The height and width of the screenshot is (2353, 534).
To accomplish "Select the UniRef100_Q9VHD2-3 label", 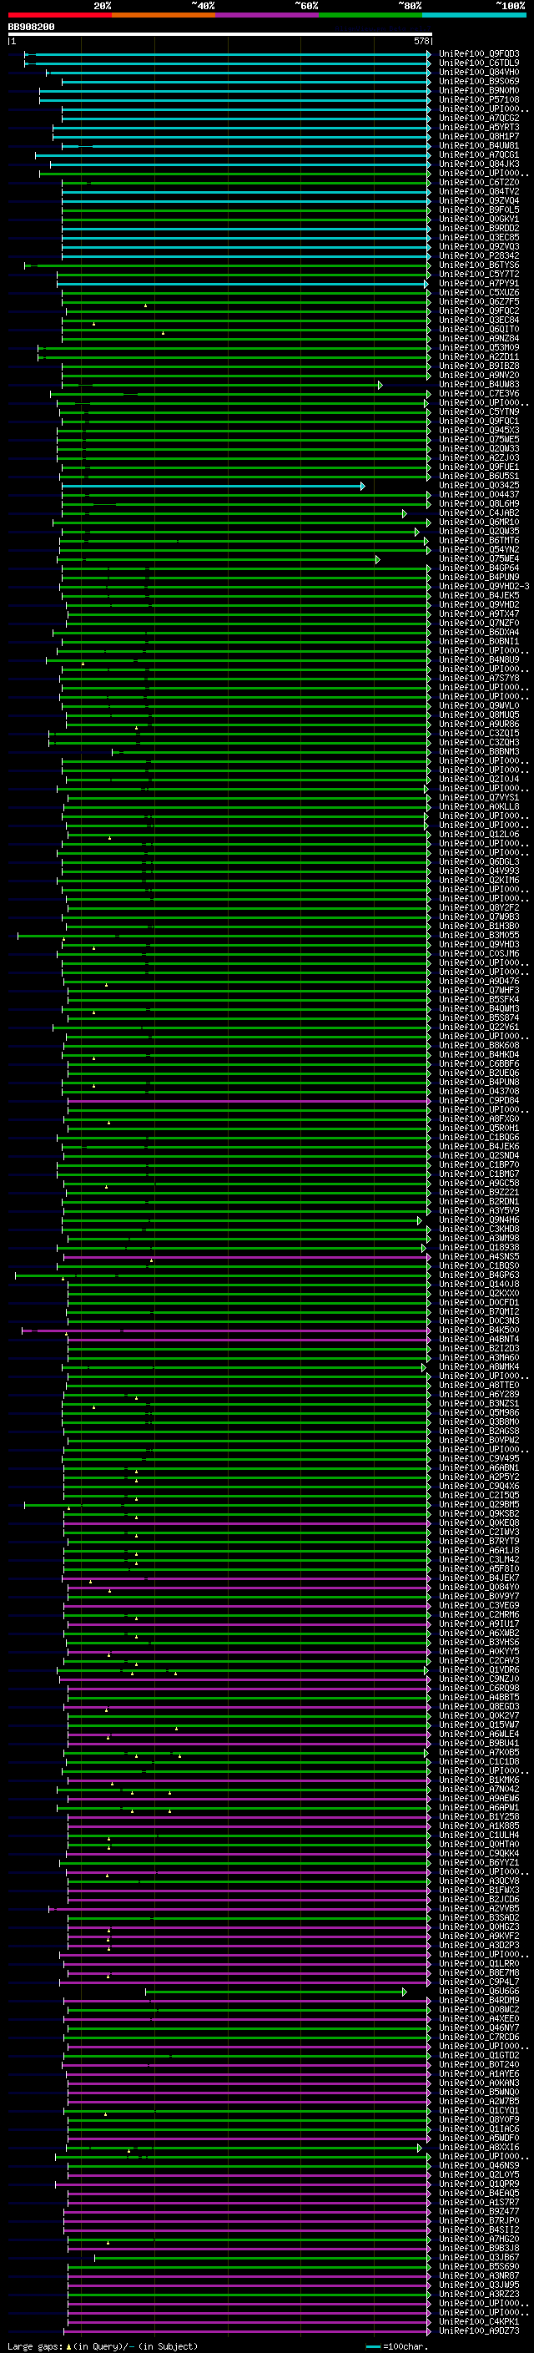I will [x=484, y=588].
